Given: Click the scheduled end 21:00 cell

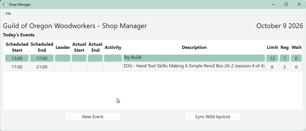Looking at the screenshot, I should (x=42, y=67).
